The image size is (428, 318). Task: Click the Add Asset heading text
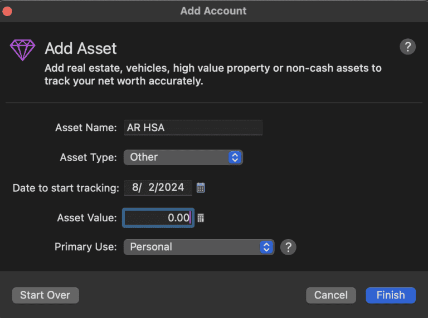tap(81, 48)
